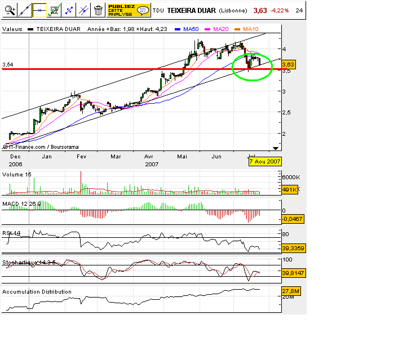Click the Publiez cette analyse button
This screenshot has height=359, width=416.
pos(129,10)
